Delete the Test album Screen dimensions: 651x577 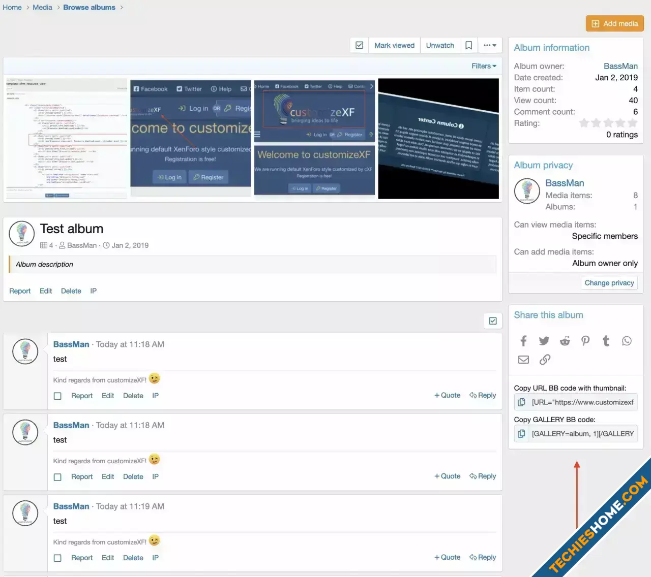[x=71, y=291]
